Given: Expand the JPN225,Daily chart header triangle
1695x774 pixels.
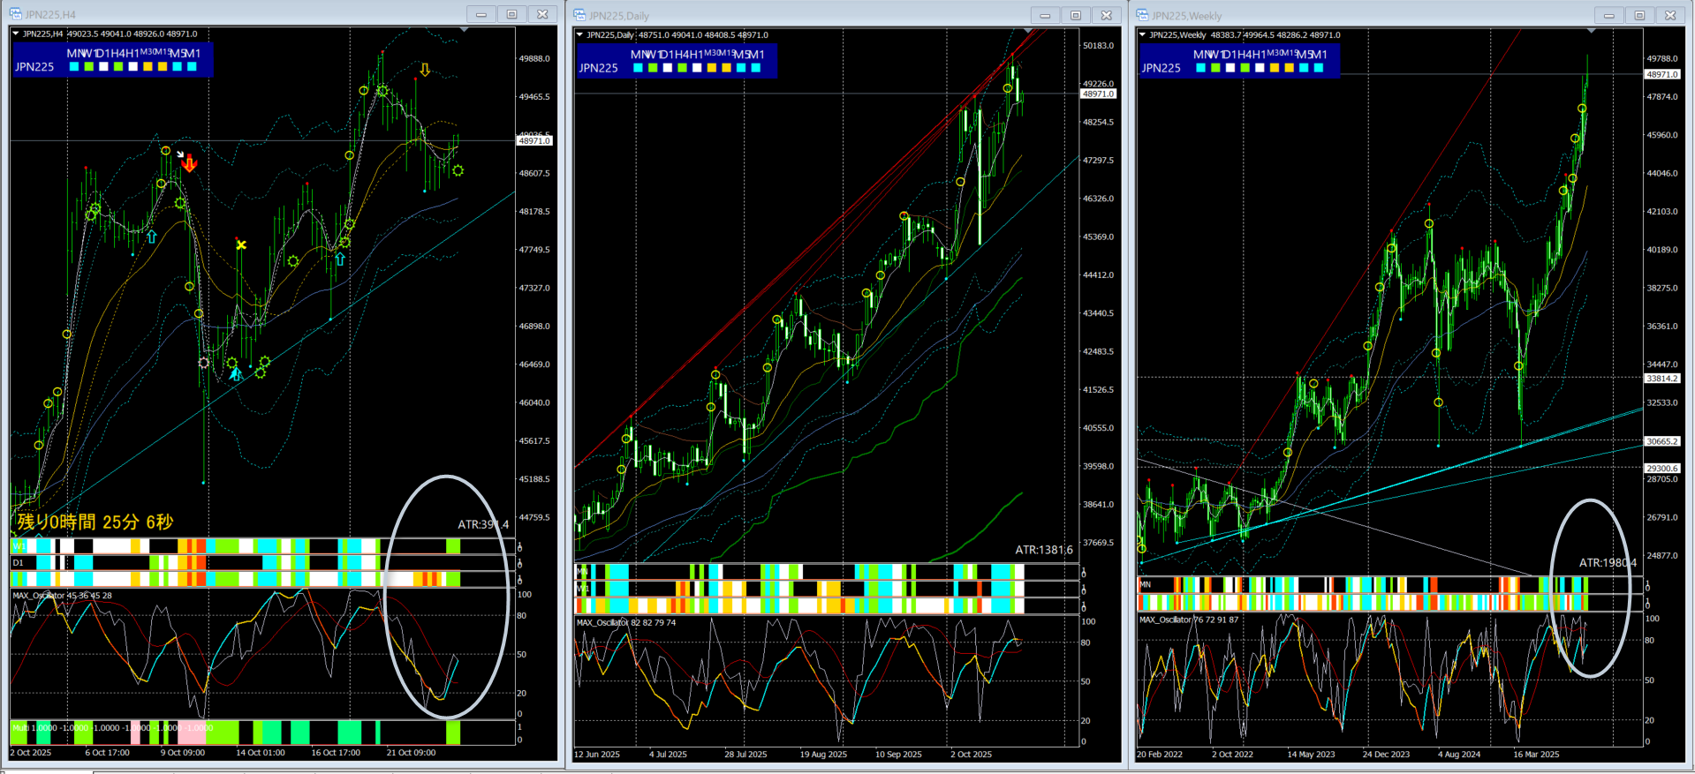Looking at the screenshot, I should pos(579,35).
